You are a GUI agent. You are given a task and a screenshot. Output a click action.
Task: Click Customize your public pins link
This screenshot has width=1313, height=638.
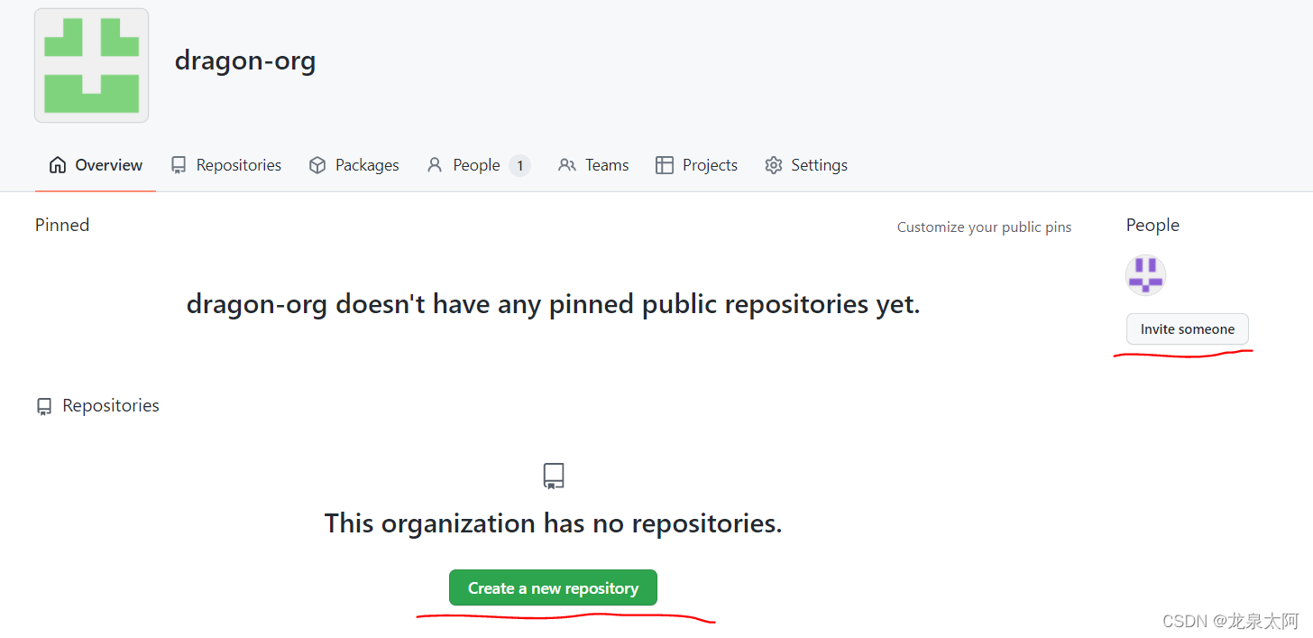pyautogui.click(x=984, y=227)
